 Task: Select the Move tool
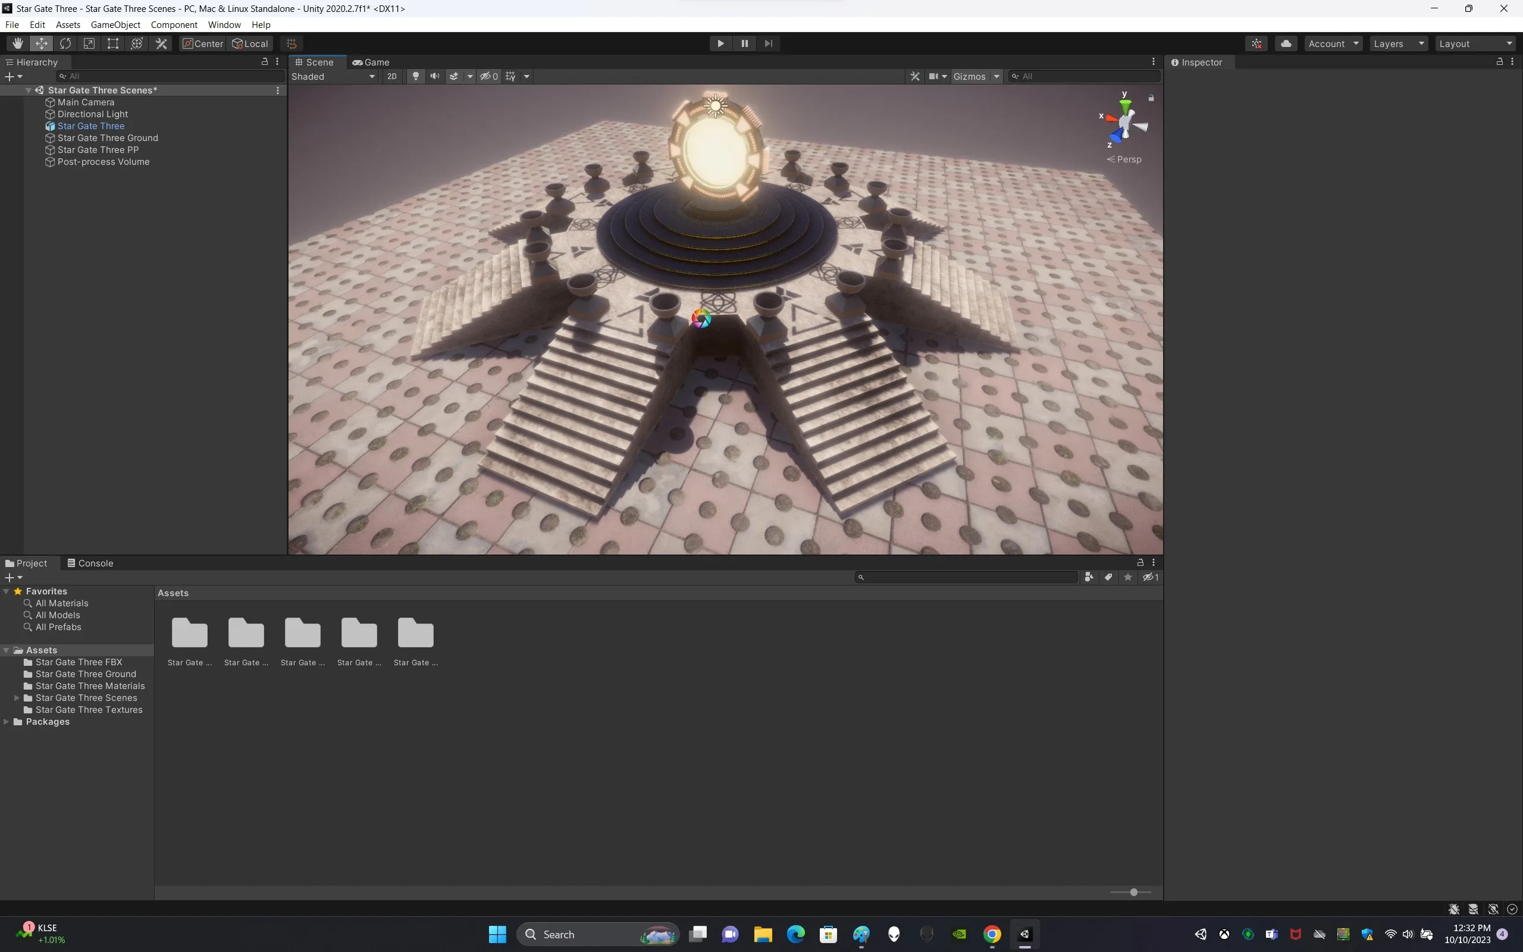tap(42, 43)
